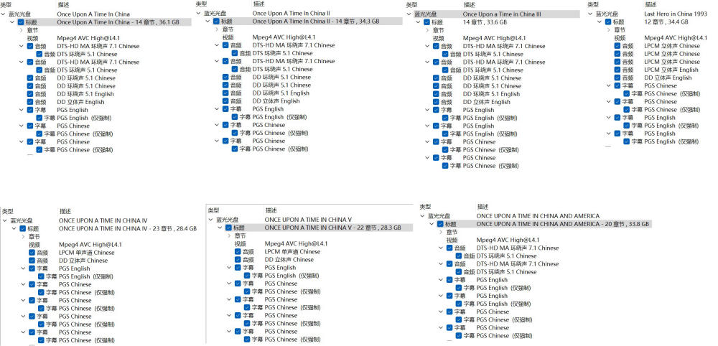Image resolution: width=718 pixels, height=346 pixels.
Task: Collapse the PGS English subtitle node in China II panel
Action: pyautogui.click(x=217, y=109)
